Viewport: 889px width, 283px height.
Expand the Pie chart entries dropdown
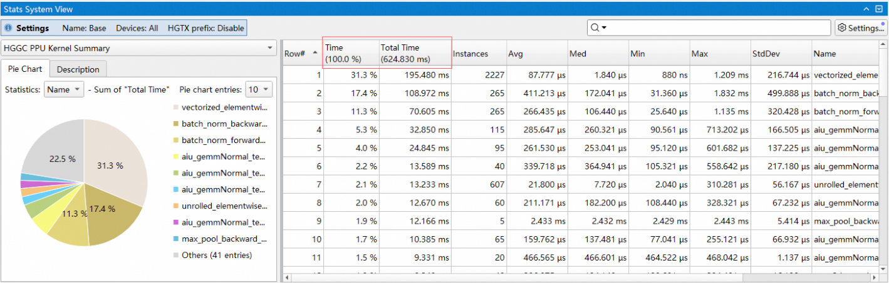[x=259, y=89]
